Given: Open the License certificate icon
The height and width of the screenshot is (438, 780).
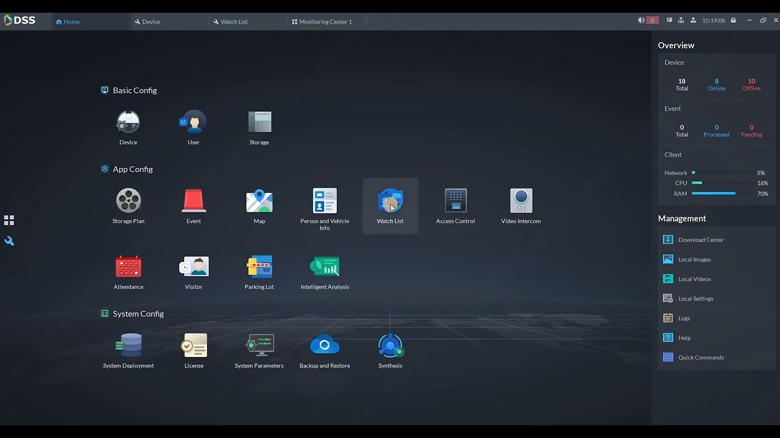Looking at the screenshot, I should pyautogui.click(x=194, y=346).
